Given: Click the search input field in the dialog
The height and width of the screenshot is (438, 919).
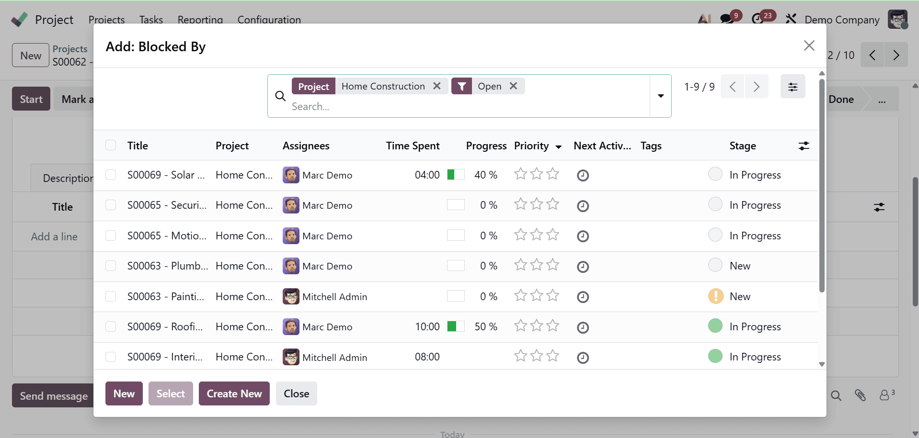Looking at the screenshot, I should click(x=431, y=106).
